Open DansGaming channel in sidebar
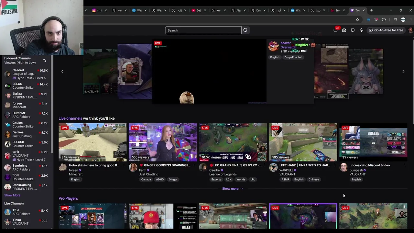414x233 pixels. pyautogui.click(x=26, y=187)
